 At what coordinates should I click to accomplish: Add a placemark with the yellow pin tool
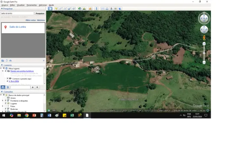(x=56, y=9)
